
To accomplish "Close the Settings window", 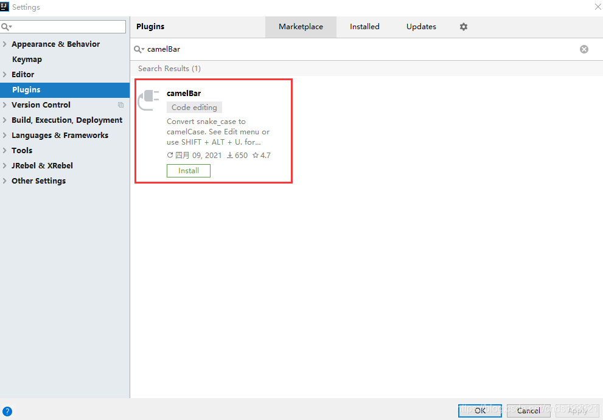I will [598, 7].
